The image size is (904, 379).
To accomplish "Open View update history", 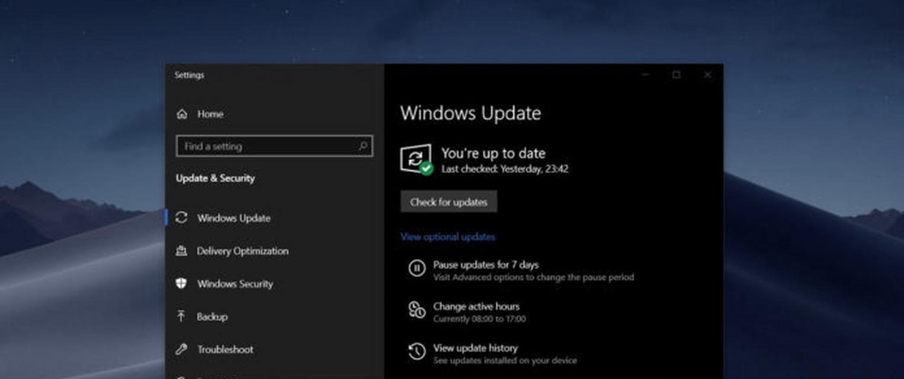I will 475,348.
